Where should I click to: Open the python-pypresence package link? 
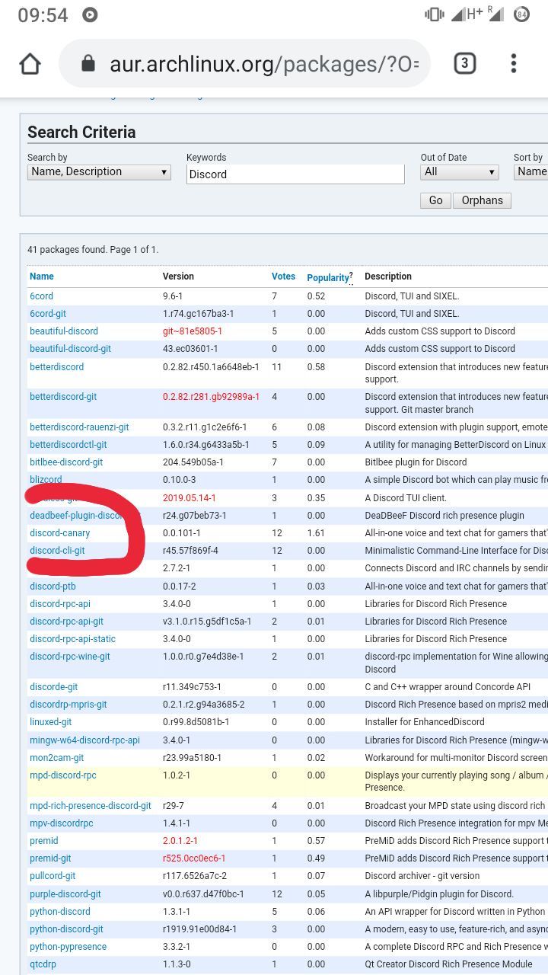click(68, 947)
